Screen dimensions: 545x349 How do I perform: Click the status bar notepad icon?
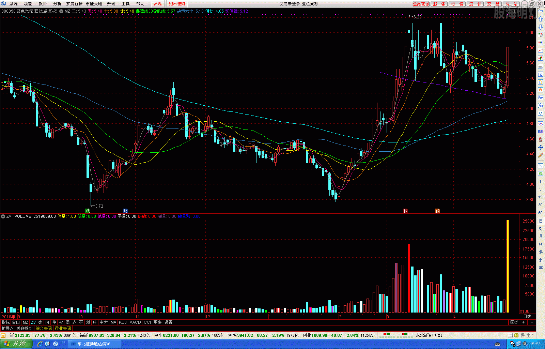510,335
